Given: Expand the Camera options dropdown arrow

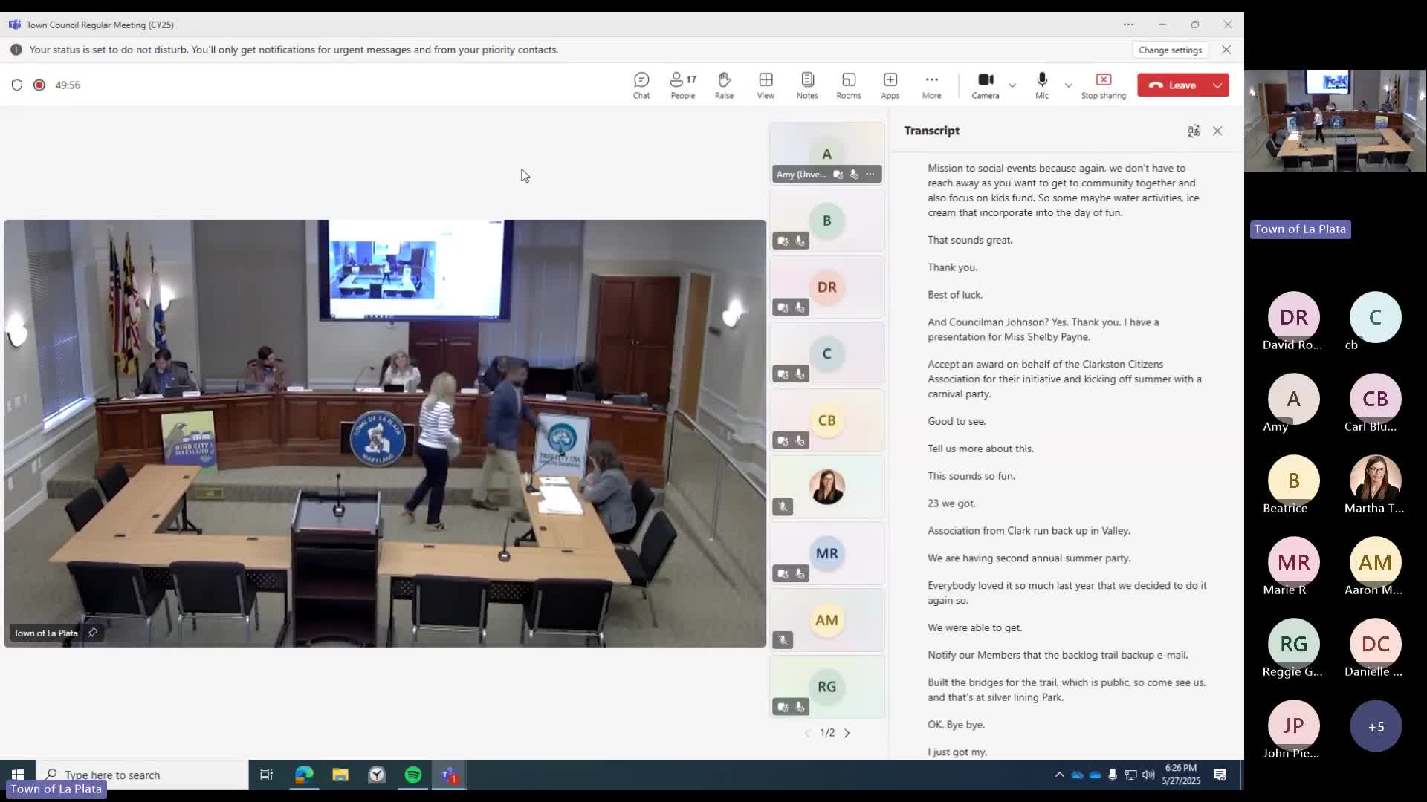Looking at the screenshot, I should point(1012,85).
